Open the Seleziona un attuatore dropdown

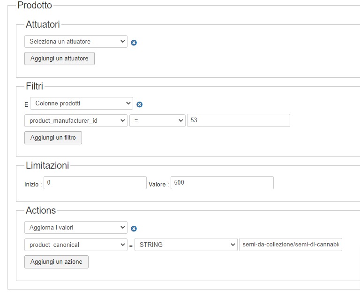[75, 42]
